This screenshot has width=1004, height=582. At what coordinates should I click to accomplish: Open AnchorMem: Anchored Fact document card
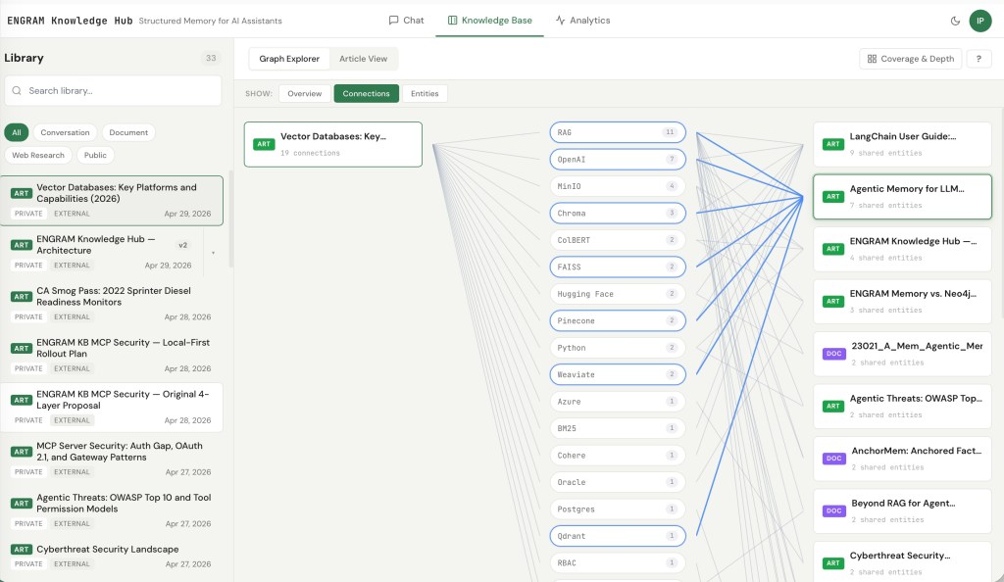[902, 460]
